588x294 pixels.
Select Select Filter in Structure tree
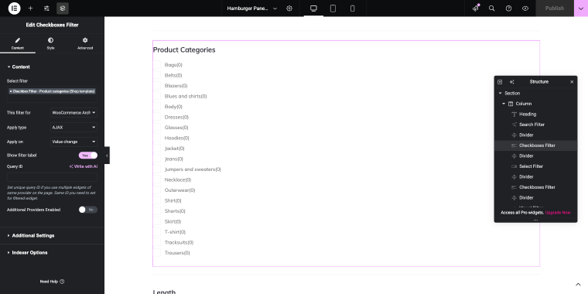tap(531, 166)
